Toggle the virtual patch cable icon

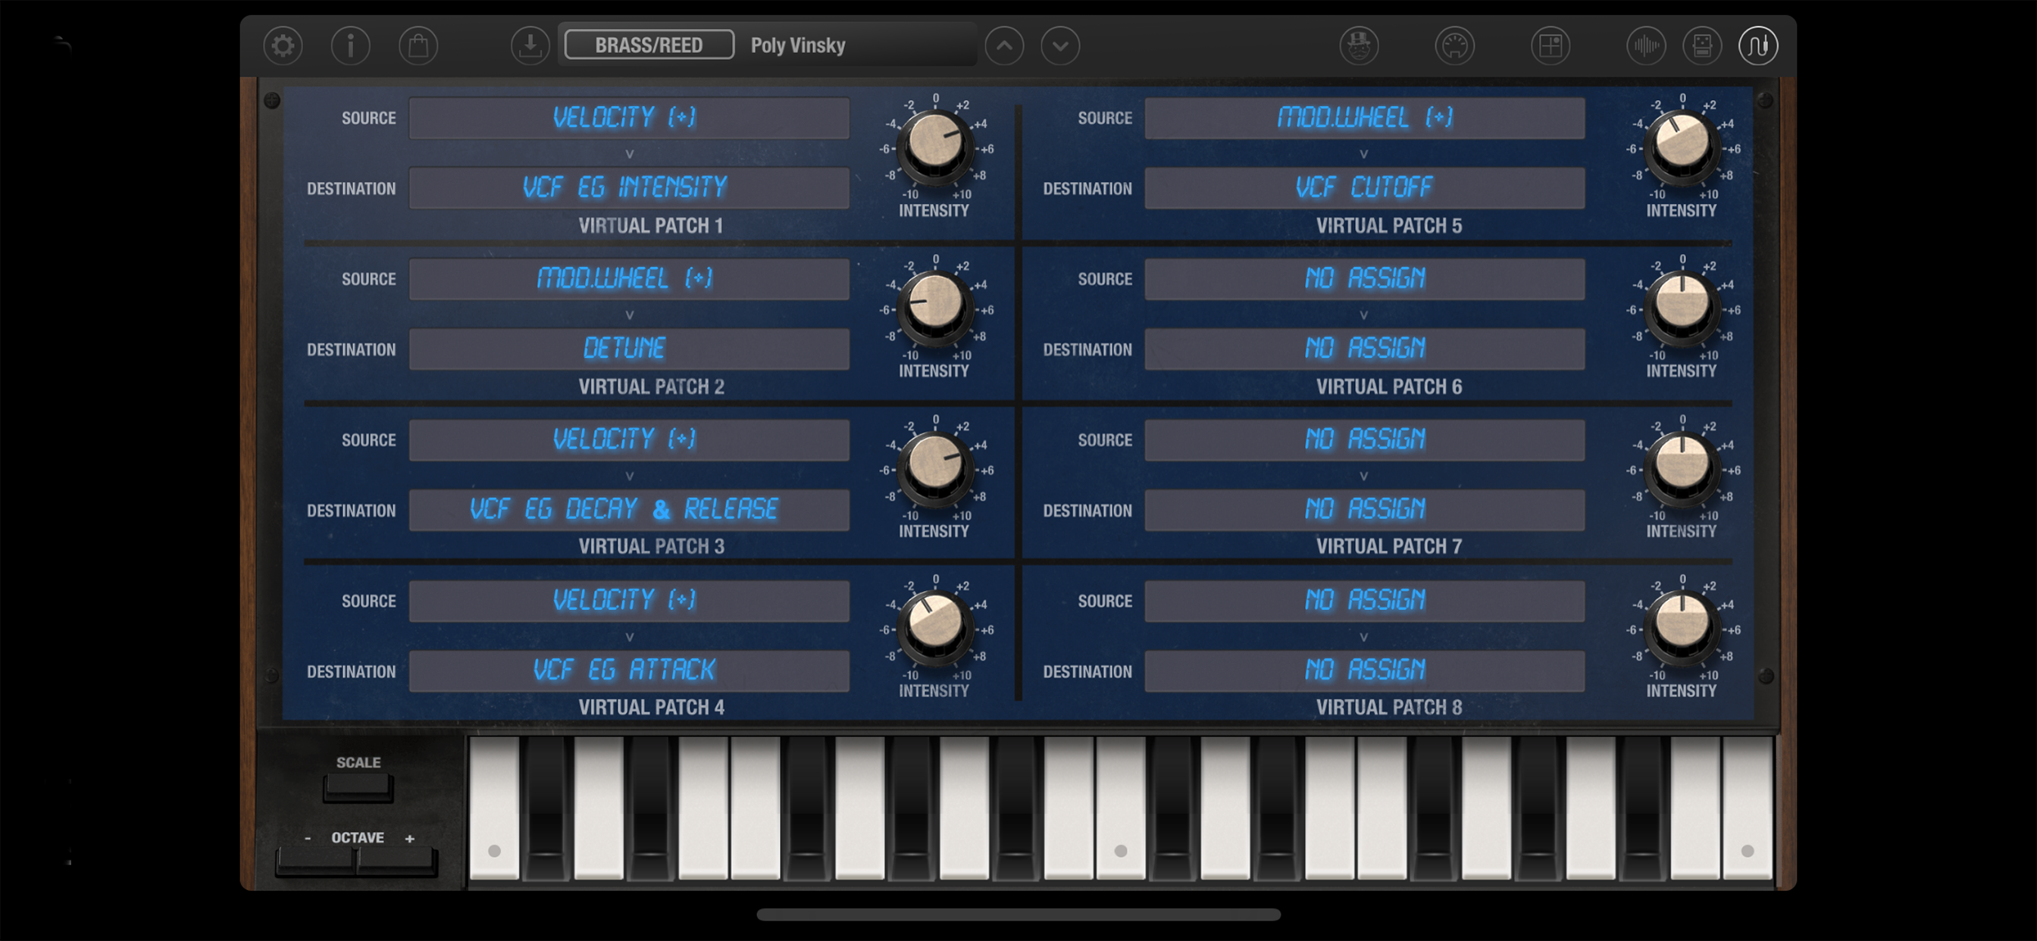(x=1757, y=46)
